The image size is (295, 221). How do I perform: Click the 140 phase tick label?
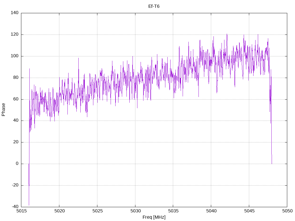pyautogui.click(x=15, y=13)
